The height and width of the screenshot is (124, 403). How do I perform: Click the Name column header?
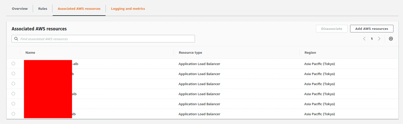(30, 52)
